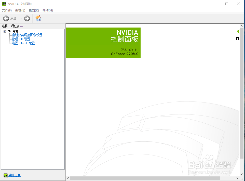Click the NVIDIA title bar app icon
Image resolution: width=245 pixels, height=181 pixels.
4,4
